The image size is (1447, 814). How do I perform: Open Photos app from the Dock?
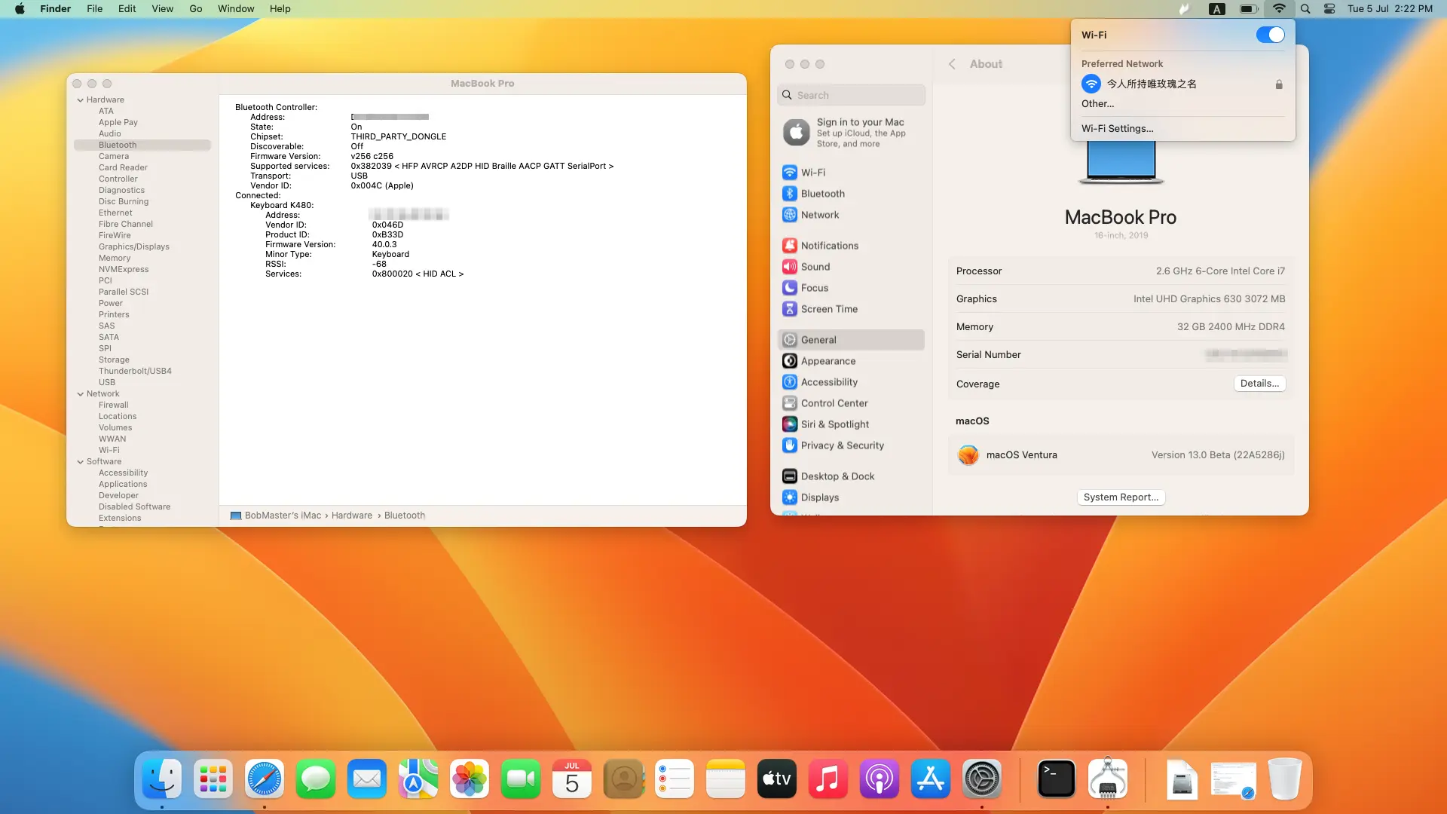[470, 779]
